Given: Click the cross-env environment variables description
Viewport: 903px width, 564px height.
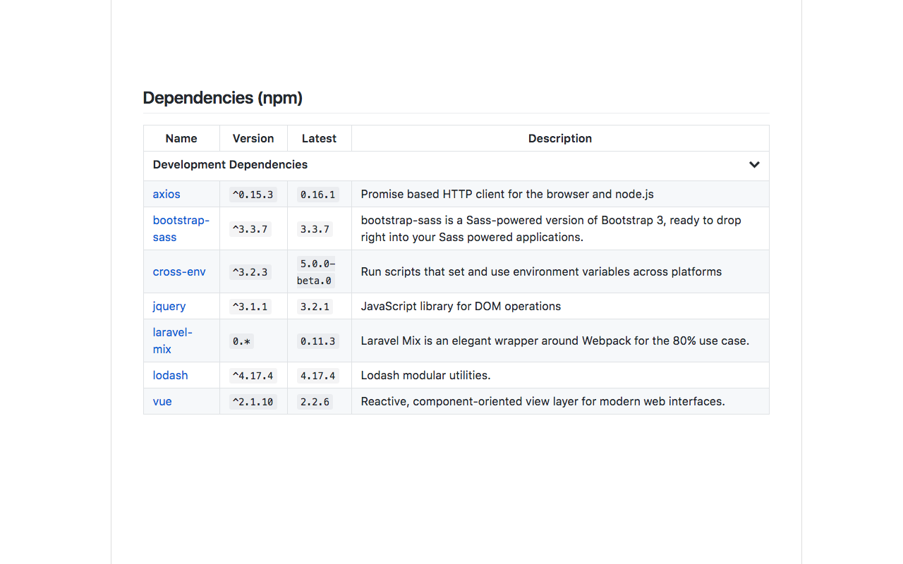Looking at the screenshot, I should [541, 271].
